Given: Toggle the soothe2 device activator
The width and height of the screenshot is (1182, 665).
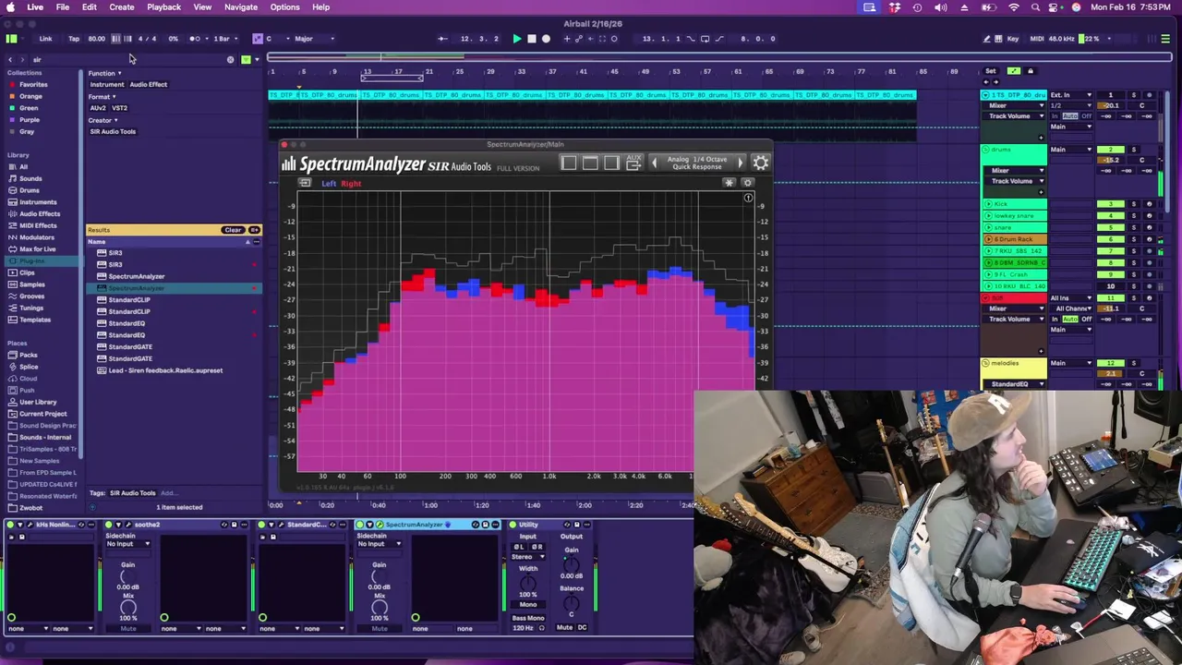Looking at the screenshot, I should click(108, 525).
